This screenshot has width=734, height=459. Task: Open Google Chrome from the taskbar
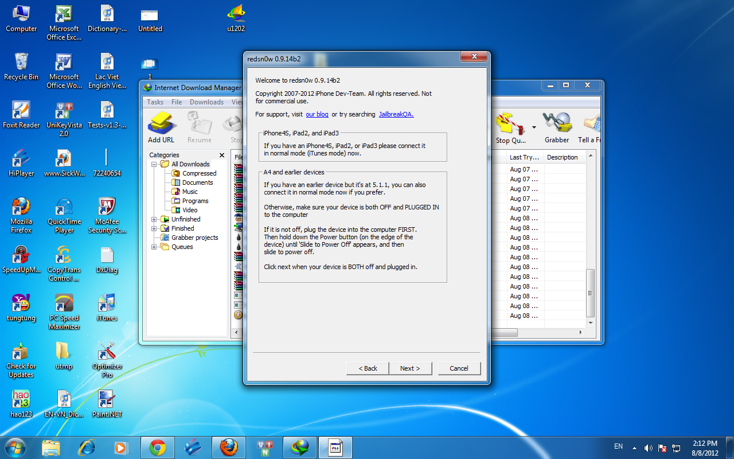click(158, 448)
